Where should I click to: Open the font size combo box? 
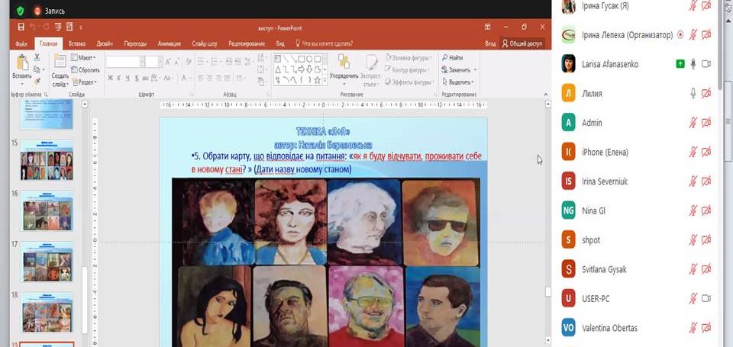[x=153, y=62]
